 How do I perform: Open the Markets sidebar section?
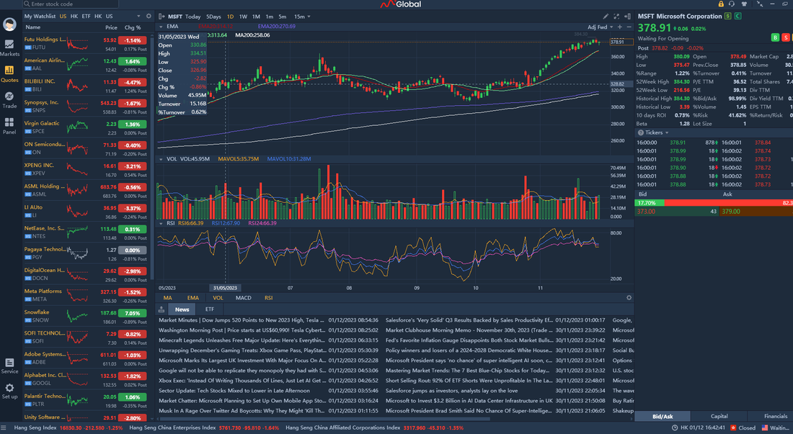(x=9, y=48)
